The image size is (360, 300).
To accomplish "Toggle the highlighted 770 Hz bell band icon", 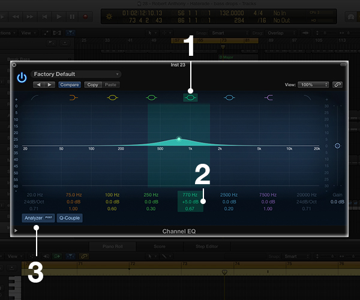I will pos(190,98).
